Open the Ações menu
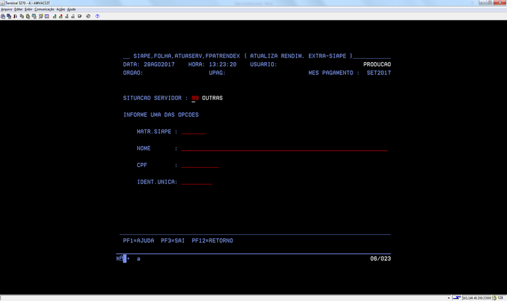The height and width of the screenshot is (301, 507). tap(61, 9)
